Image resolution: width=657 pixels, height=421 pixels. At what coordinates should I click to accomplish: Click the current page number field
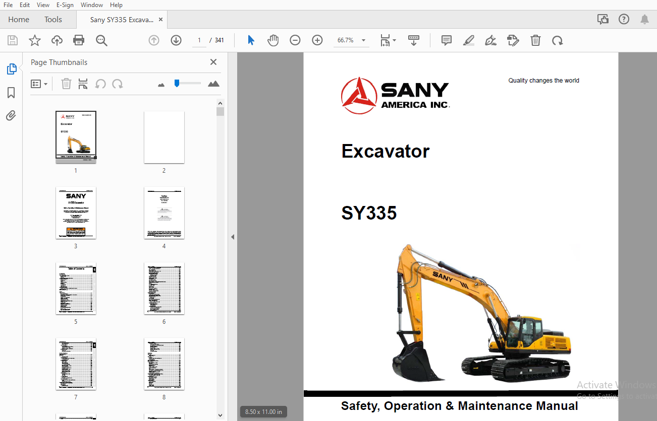click(x=199, y=40)
